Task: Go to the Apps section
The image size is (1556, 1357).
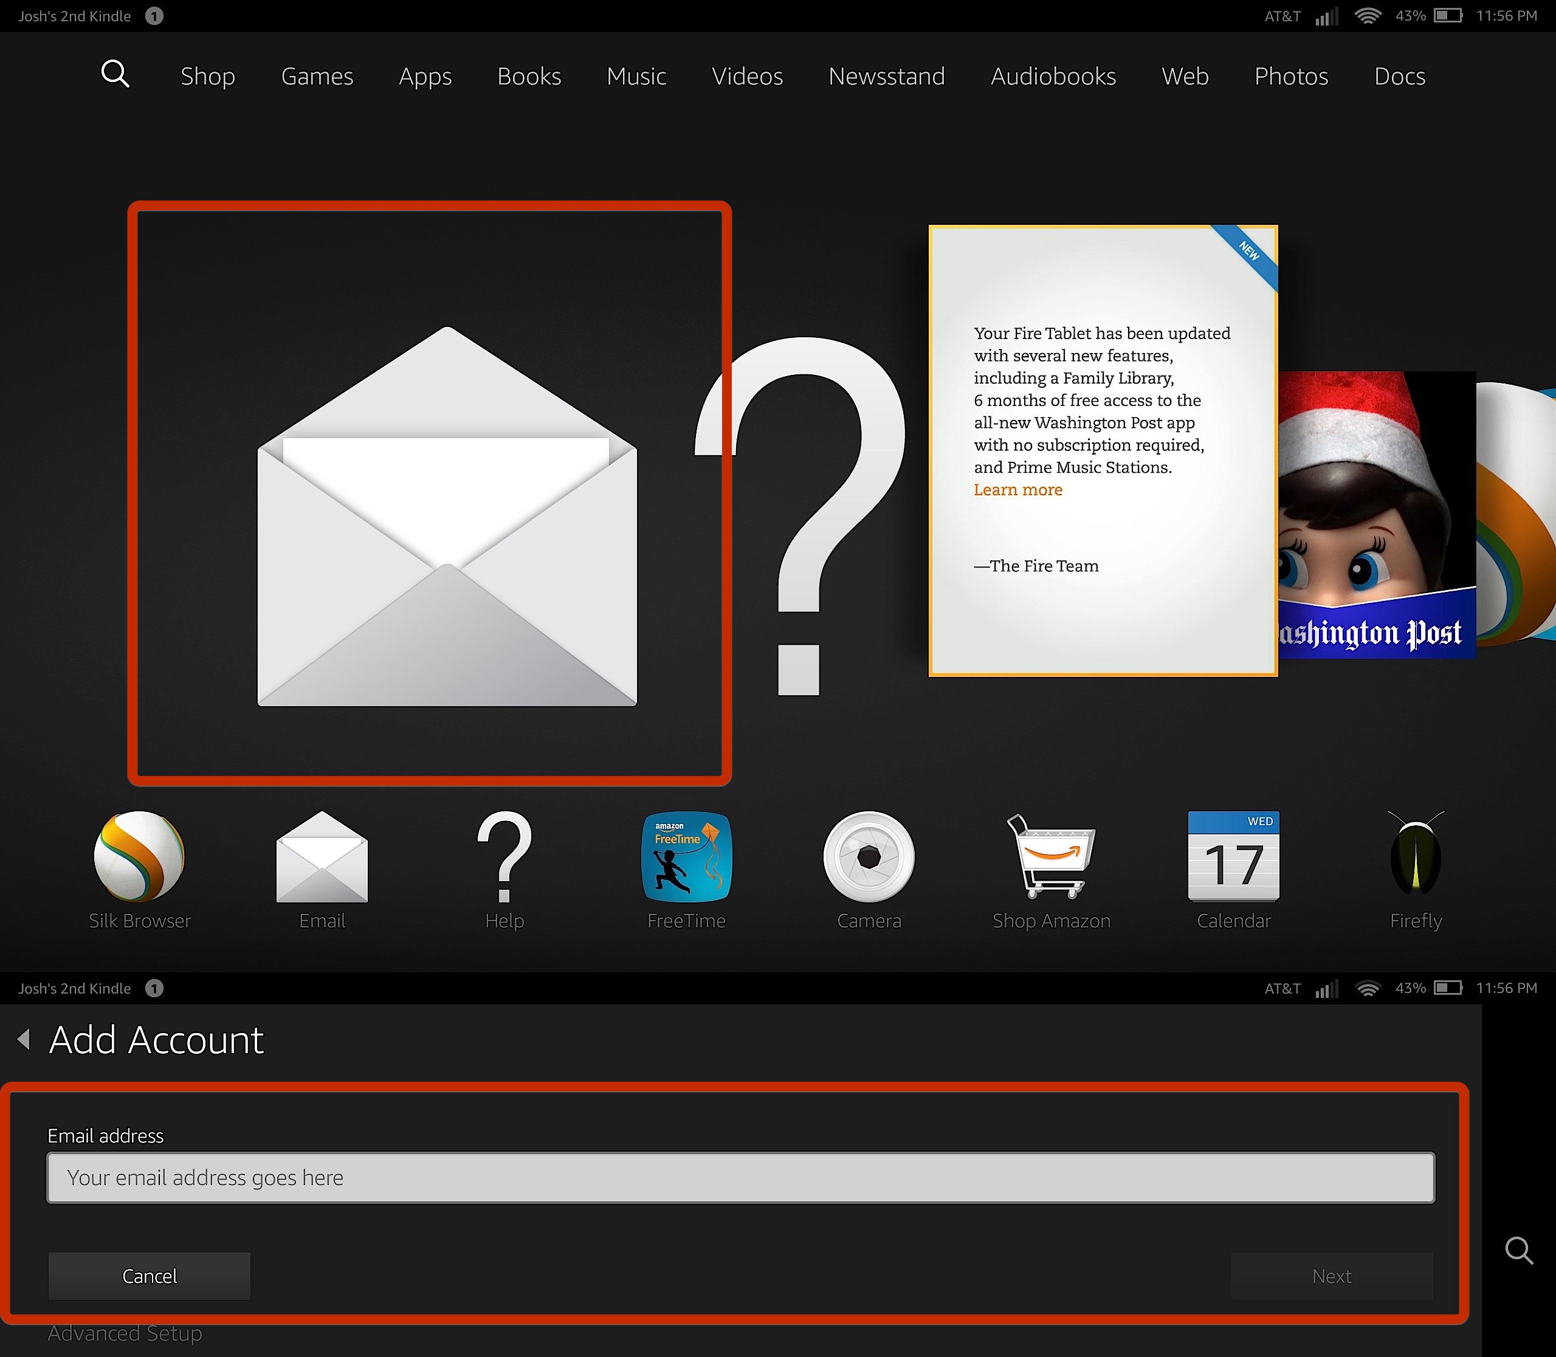Action: [x=425, y=77]
